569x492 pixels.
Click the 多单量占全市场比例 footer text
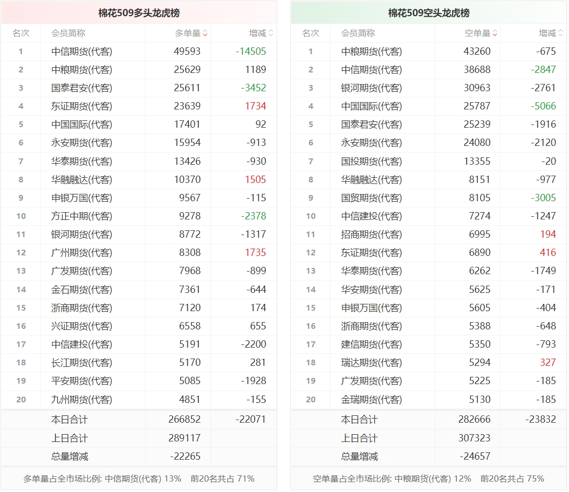click(x=102, y=479)
